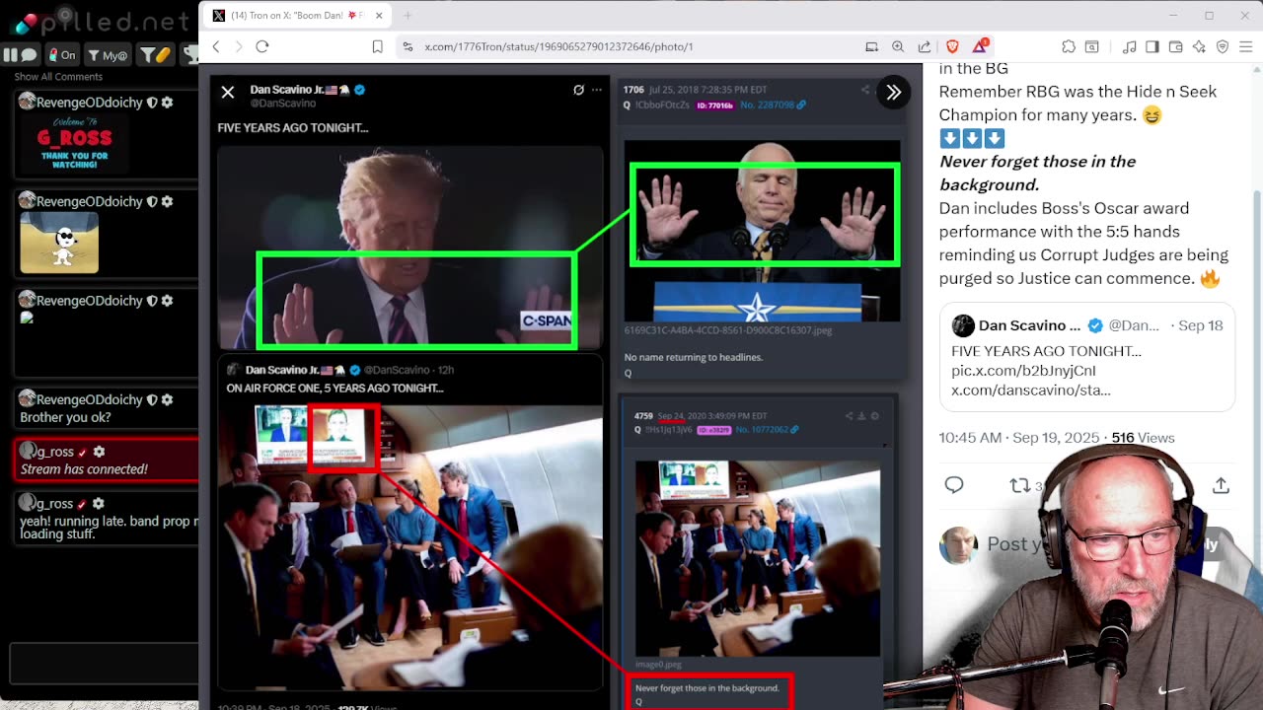Toggle the funnel-and-pill filter button

coord(155,55)
